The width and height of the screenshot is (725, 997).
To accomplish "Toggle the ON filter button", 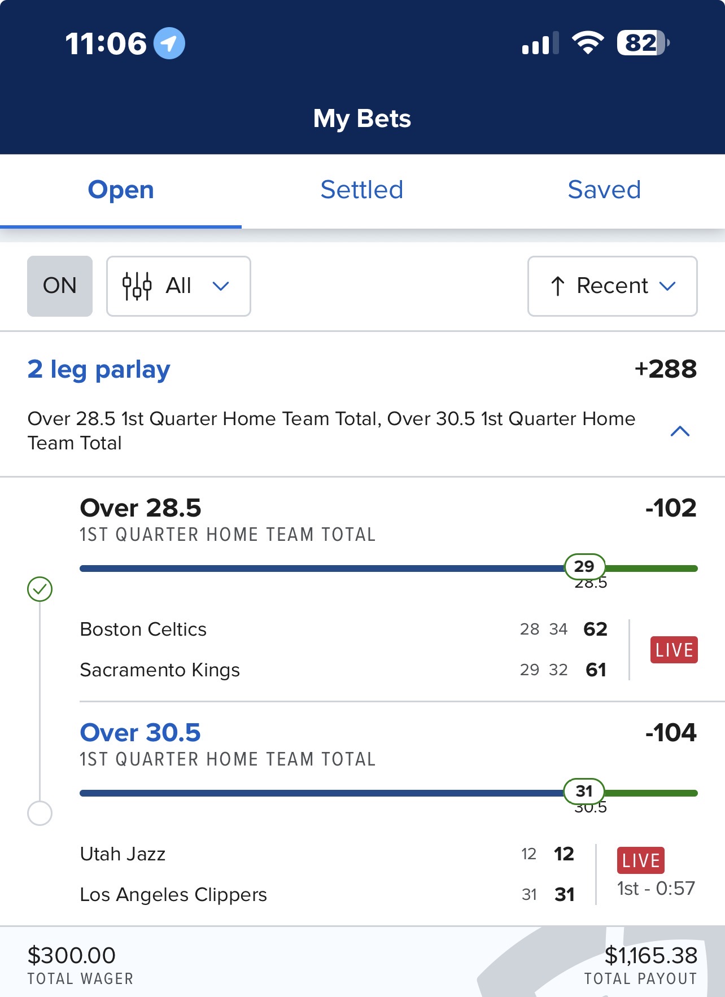I will pyautogui.click(x=60, y=286).
